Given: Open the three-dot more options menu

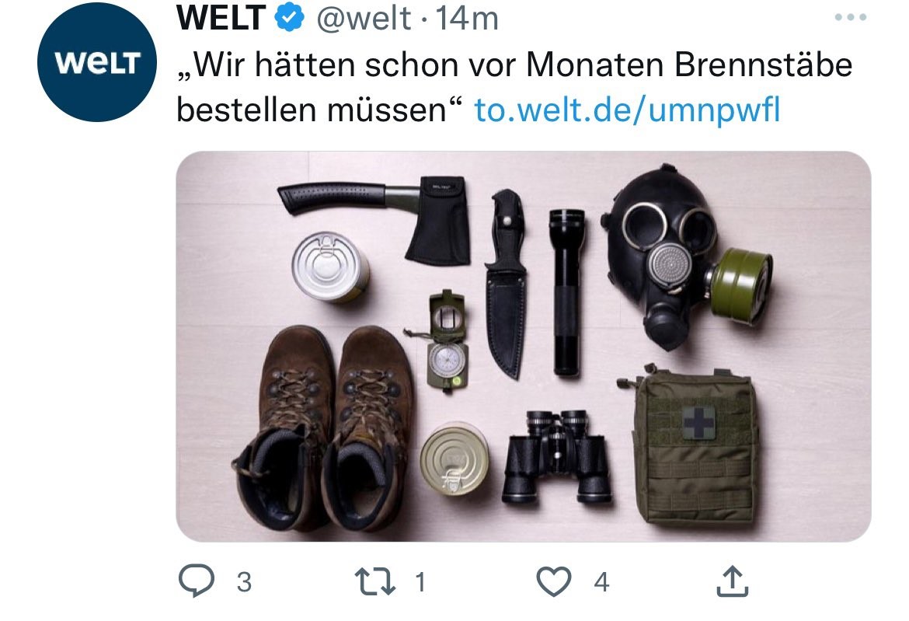Looking at the screenshot, I should pyautogui.click(x=851, y=17).
